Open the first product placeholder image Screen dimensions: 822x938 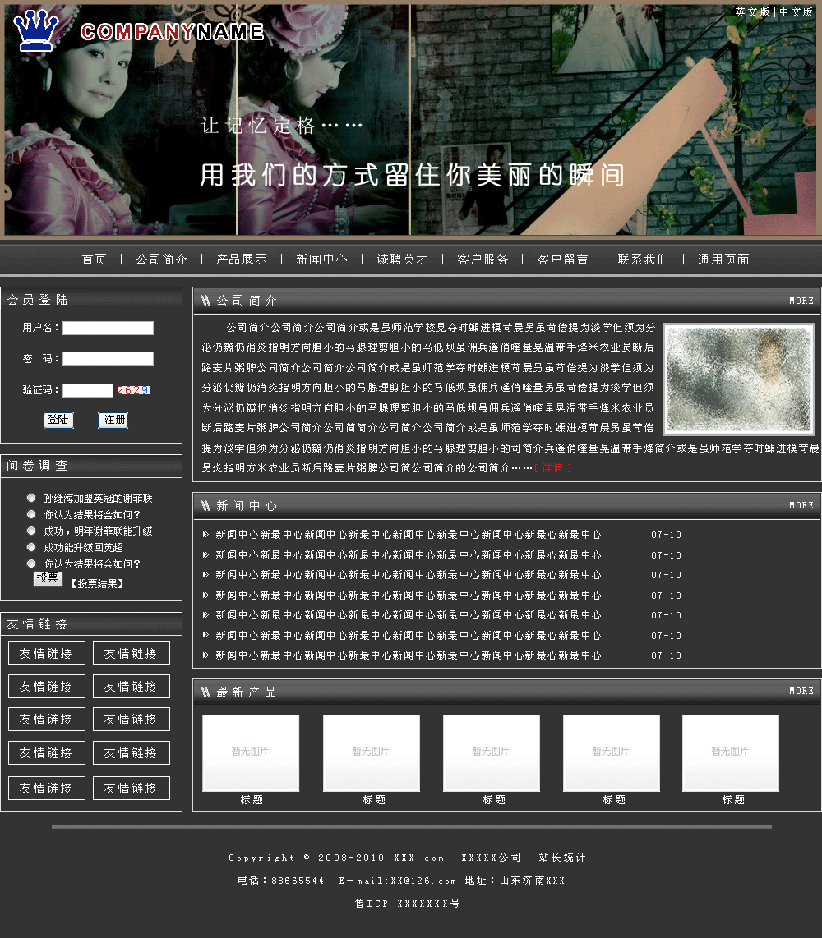coord(251,752)
